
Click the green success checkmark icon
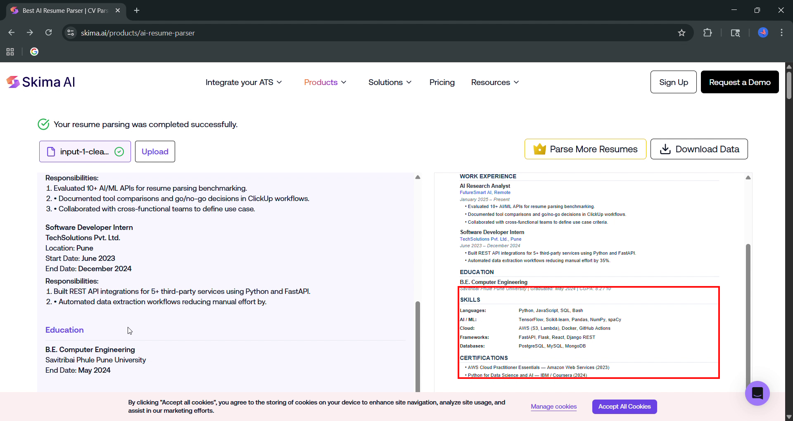coord(43,124)
